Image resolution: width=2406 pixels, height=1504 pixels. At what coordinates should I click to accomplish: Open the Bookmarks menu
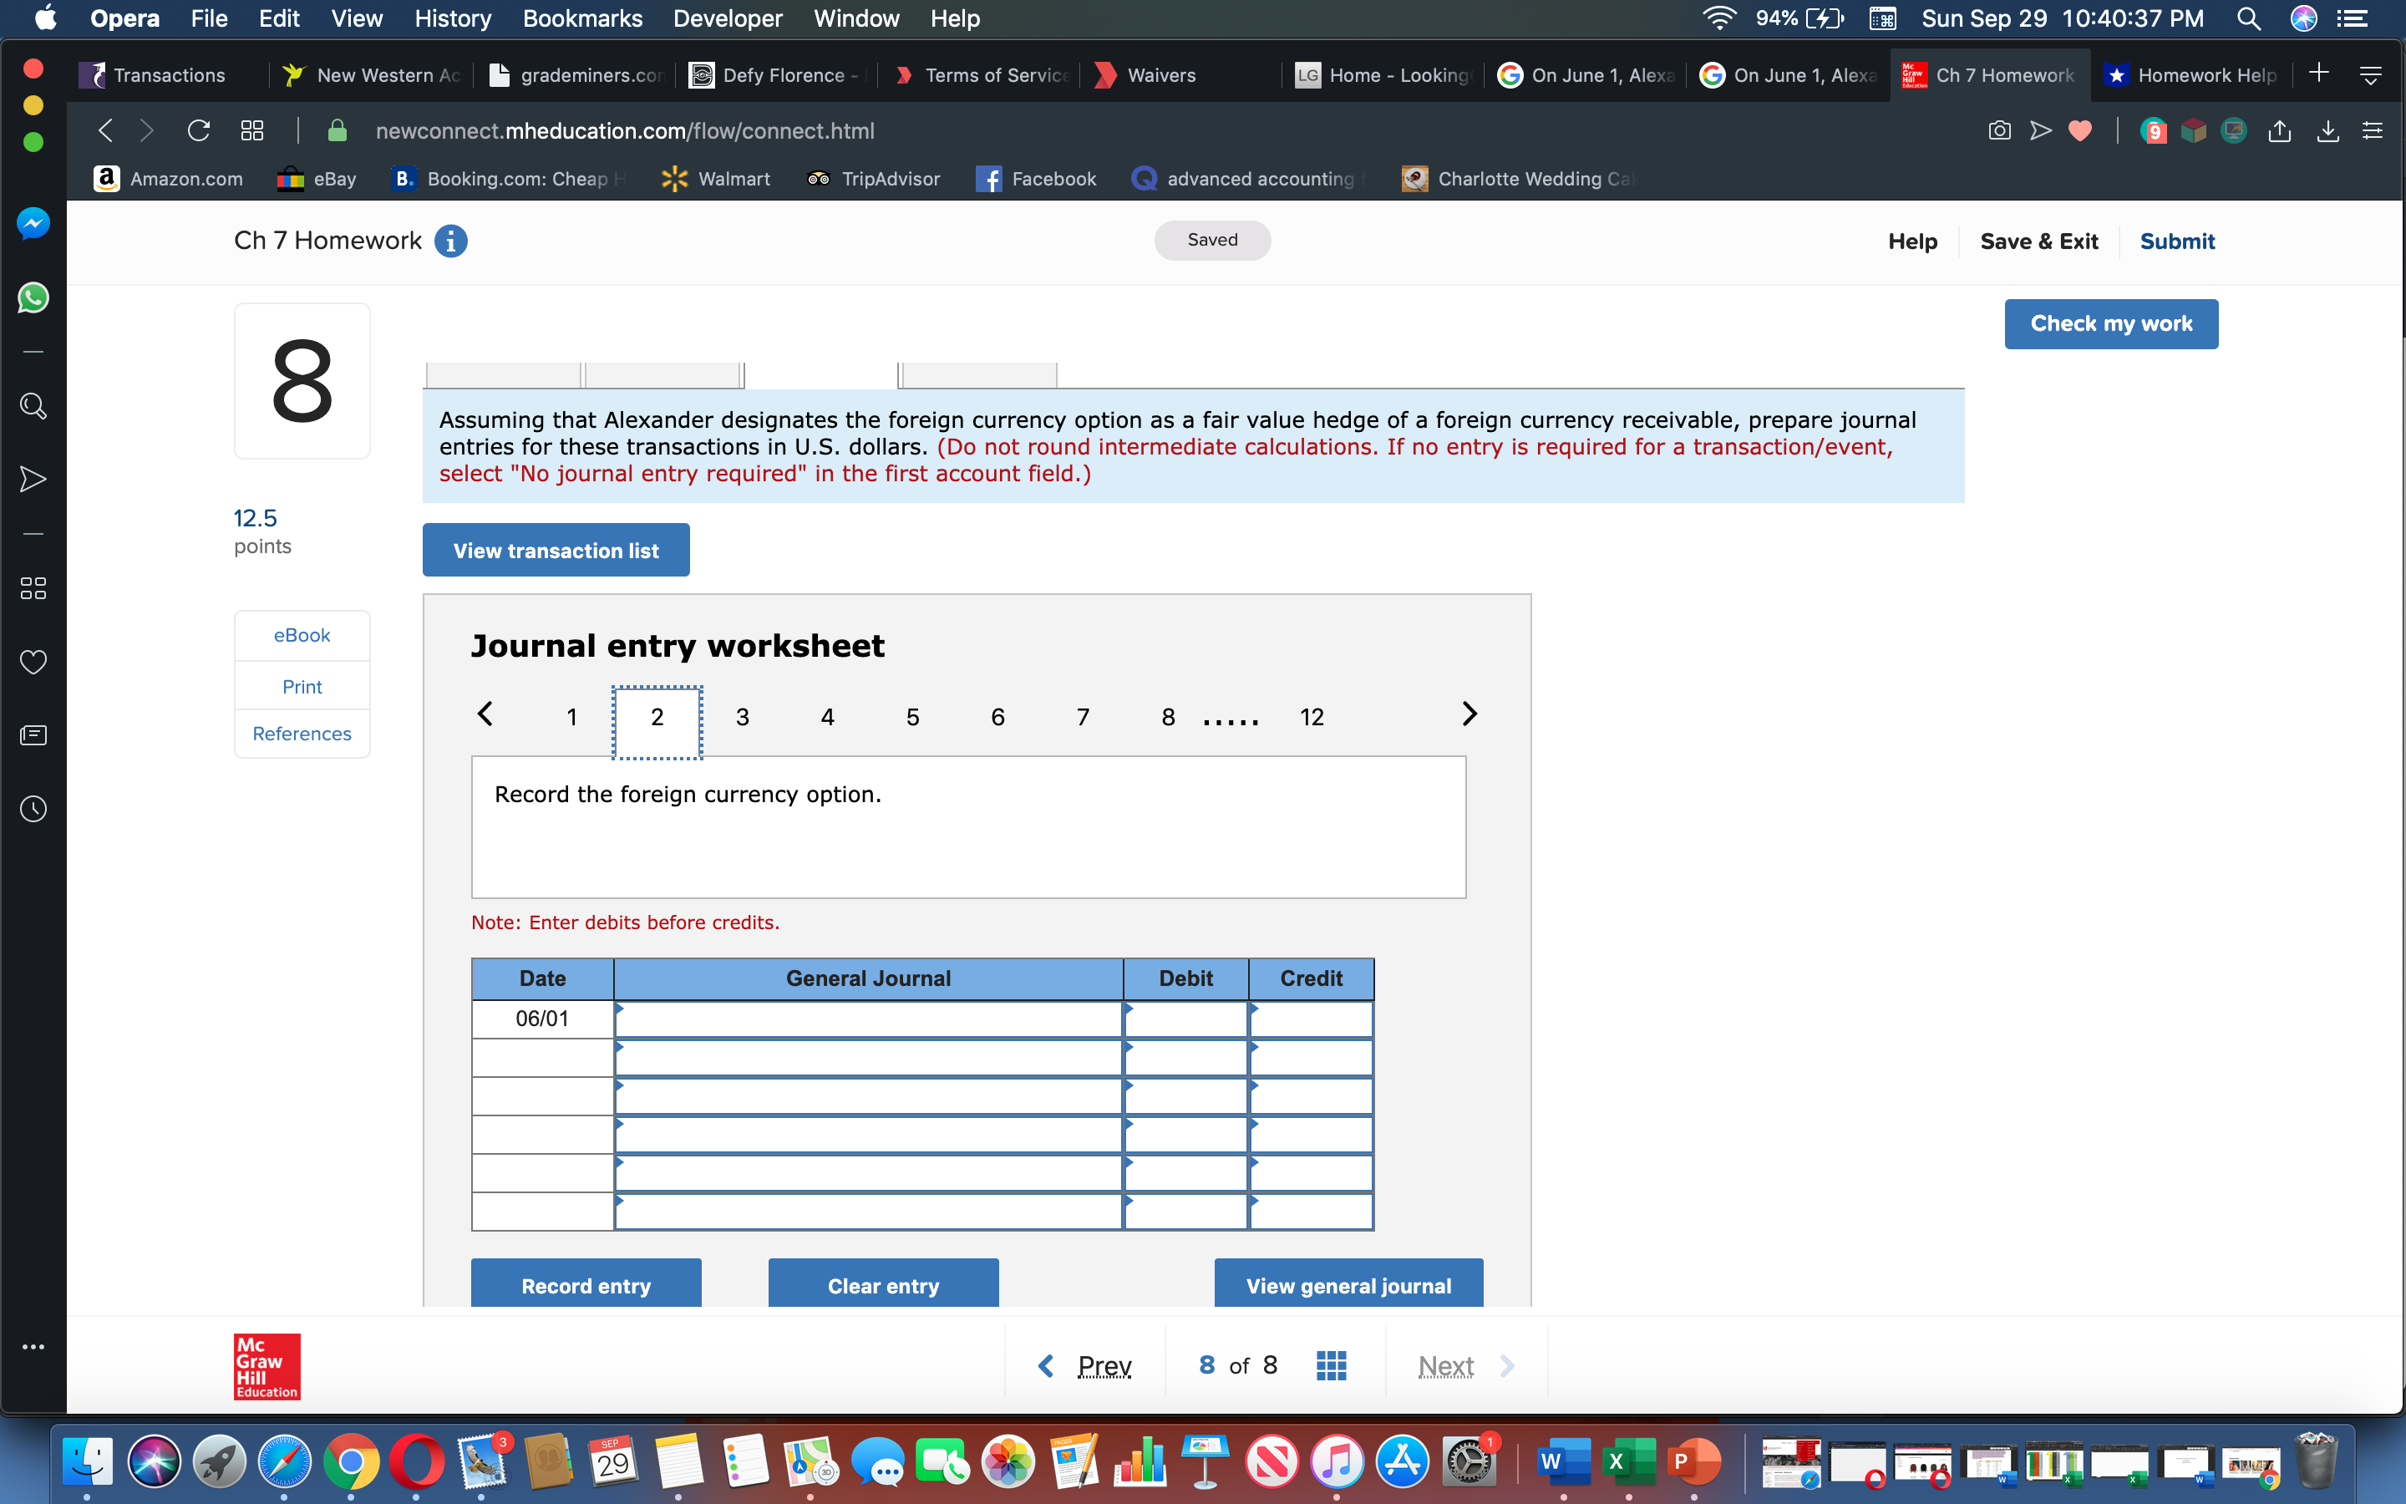(582, 19)
